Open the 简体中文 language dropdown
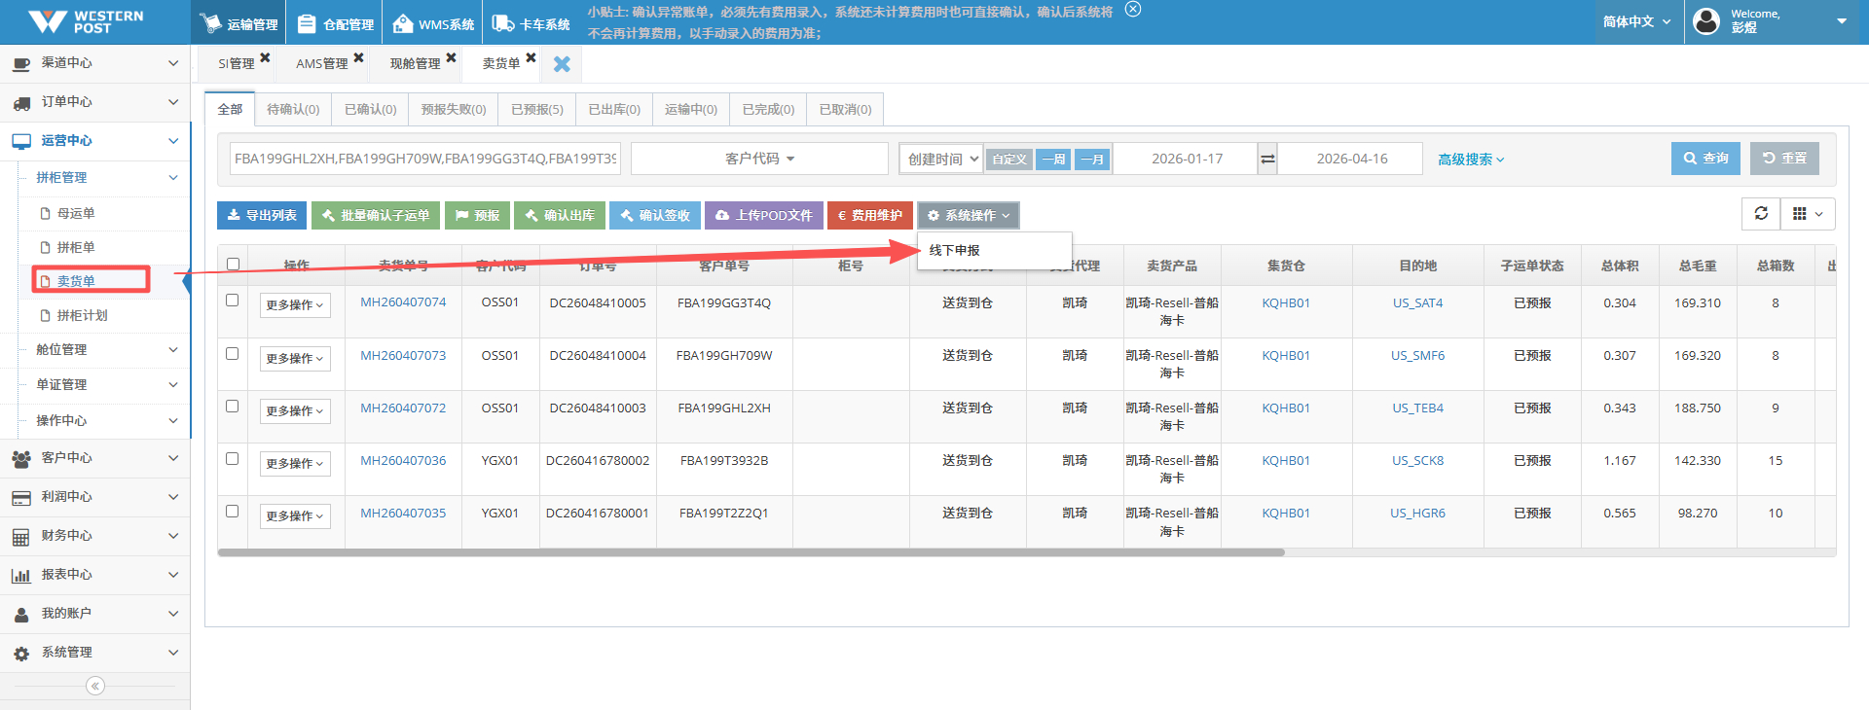This screenshot has height=710, width=1869. [1636, 21]
